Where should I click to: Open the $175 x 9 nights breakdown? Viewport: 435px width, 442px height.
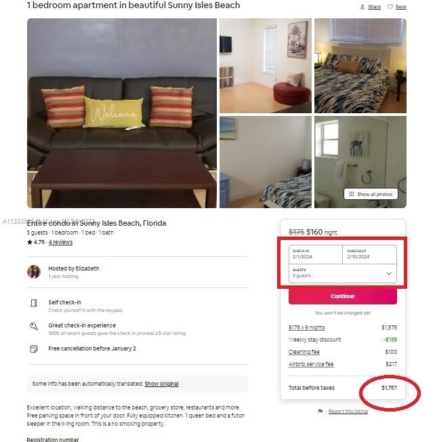pyautogui.click(x=306, y=327)
